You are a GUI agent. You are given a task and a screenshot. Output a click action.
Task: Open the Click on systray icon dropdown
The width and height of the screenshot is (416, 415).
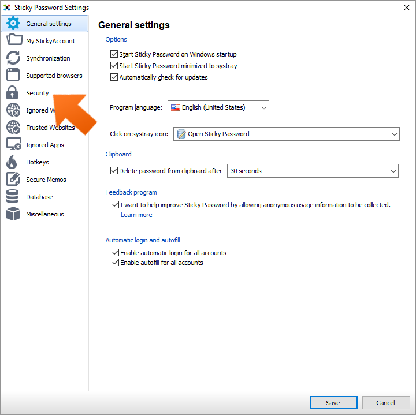point(286,134)
